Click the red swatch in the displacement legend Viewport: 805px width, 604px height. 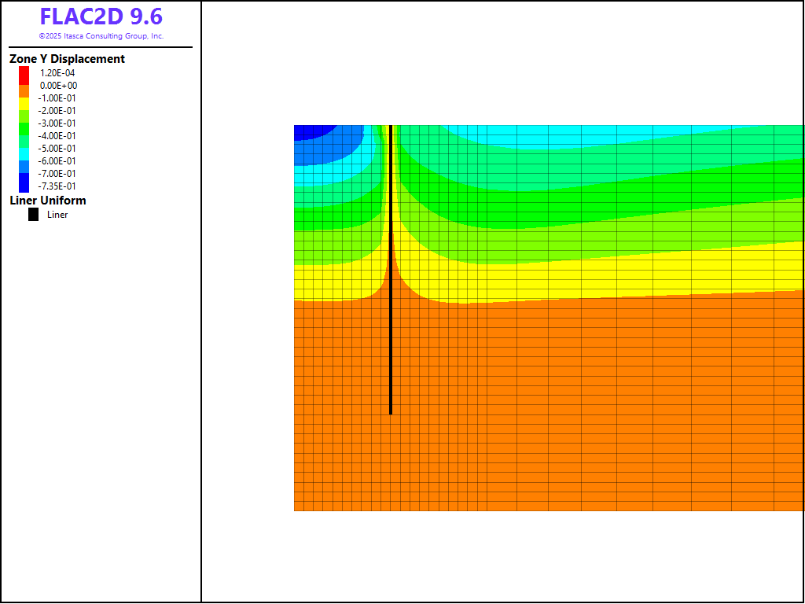pyautogui.click(x=24, y=72)
